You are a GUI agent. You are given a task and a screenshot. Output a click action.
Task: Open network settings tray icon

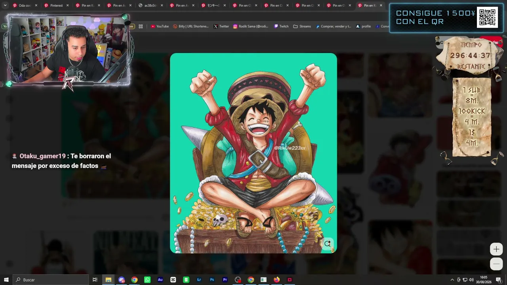point(465,280)
